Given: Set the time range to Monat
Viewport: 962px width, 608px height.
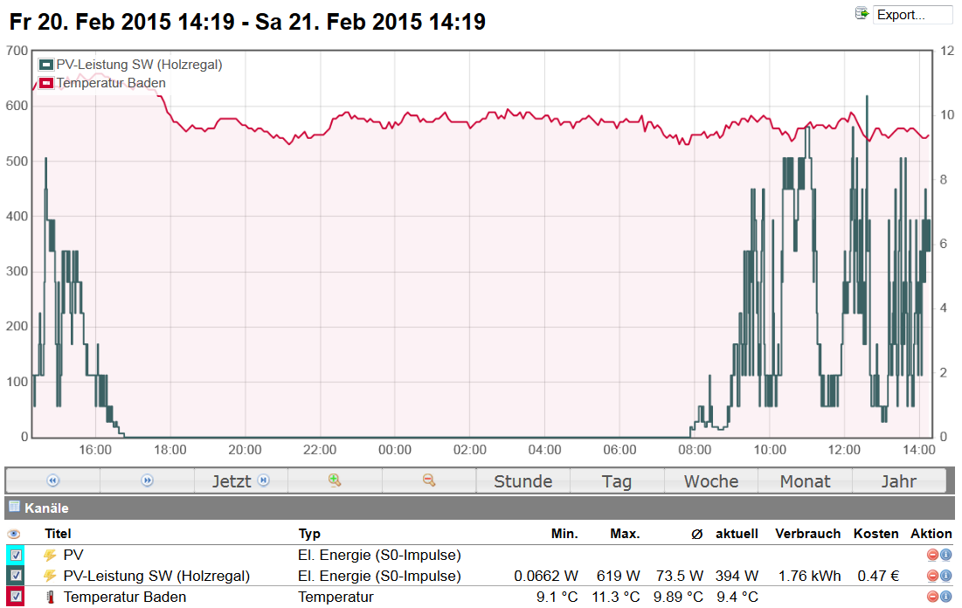Looking at the screenshot, I should pyautogui.click(x=805, y=480).
